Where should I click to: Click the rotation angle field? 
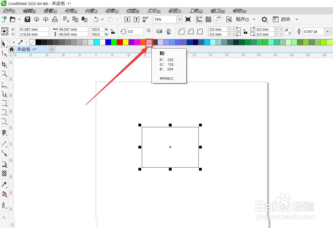pyautogui.click(x=136, y=31)
